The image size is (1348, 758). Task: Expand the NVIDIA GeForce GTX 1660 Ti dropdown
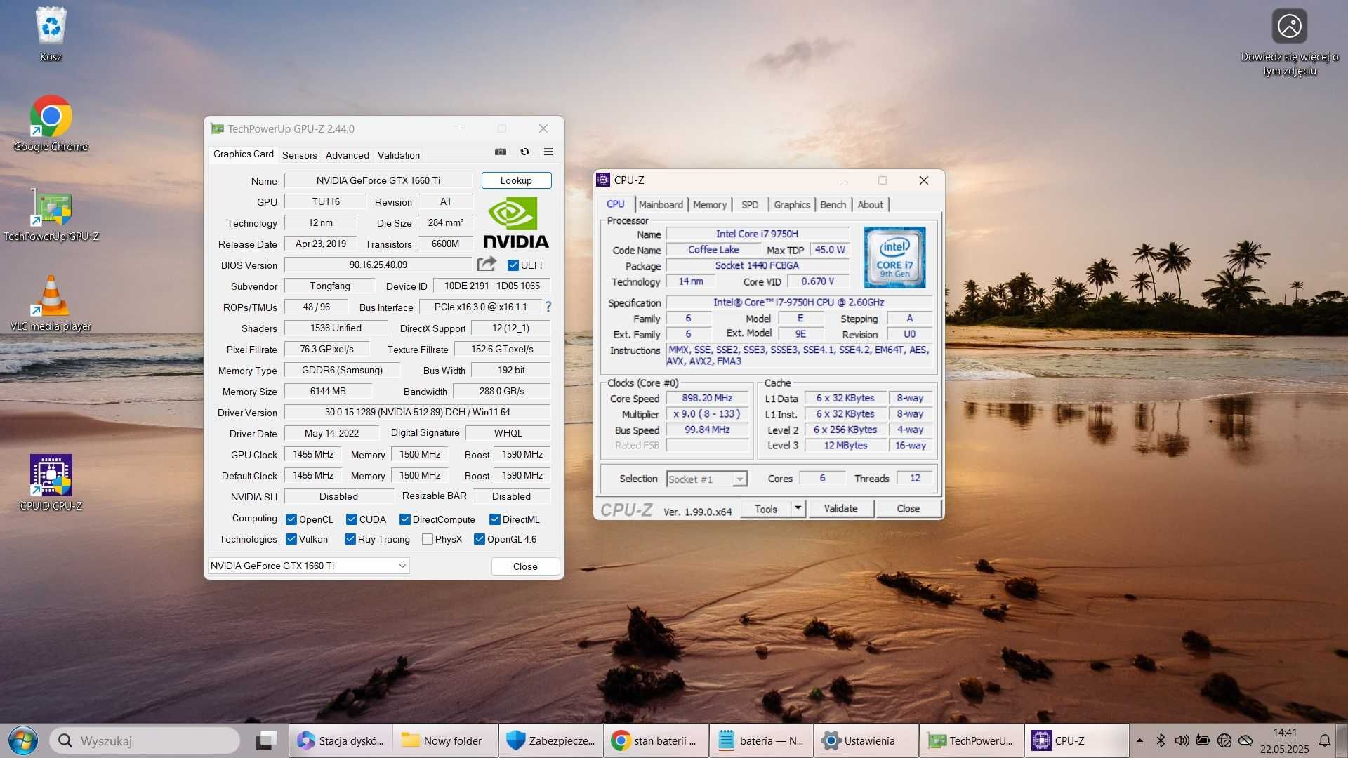tap(308, 566)
